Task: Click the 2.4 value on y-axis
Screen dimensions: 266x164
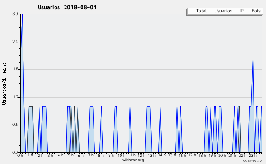Action: pyautogui.click(x=15, y=42)
